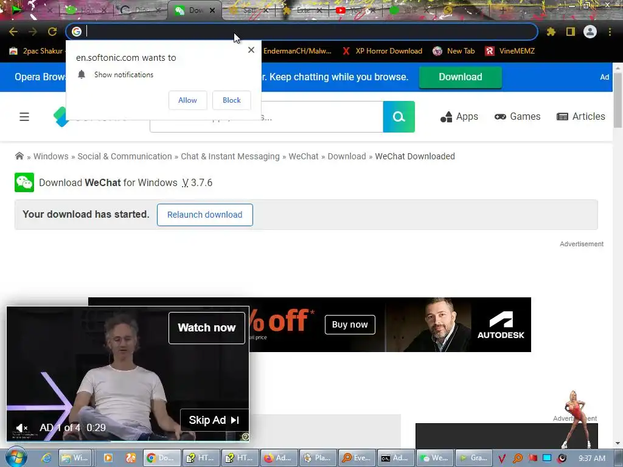Open the New Tab bookmark
Viewport: 623px width, 467px height.
point(454,51)
